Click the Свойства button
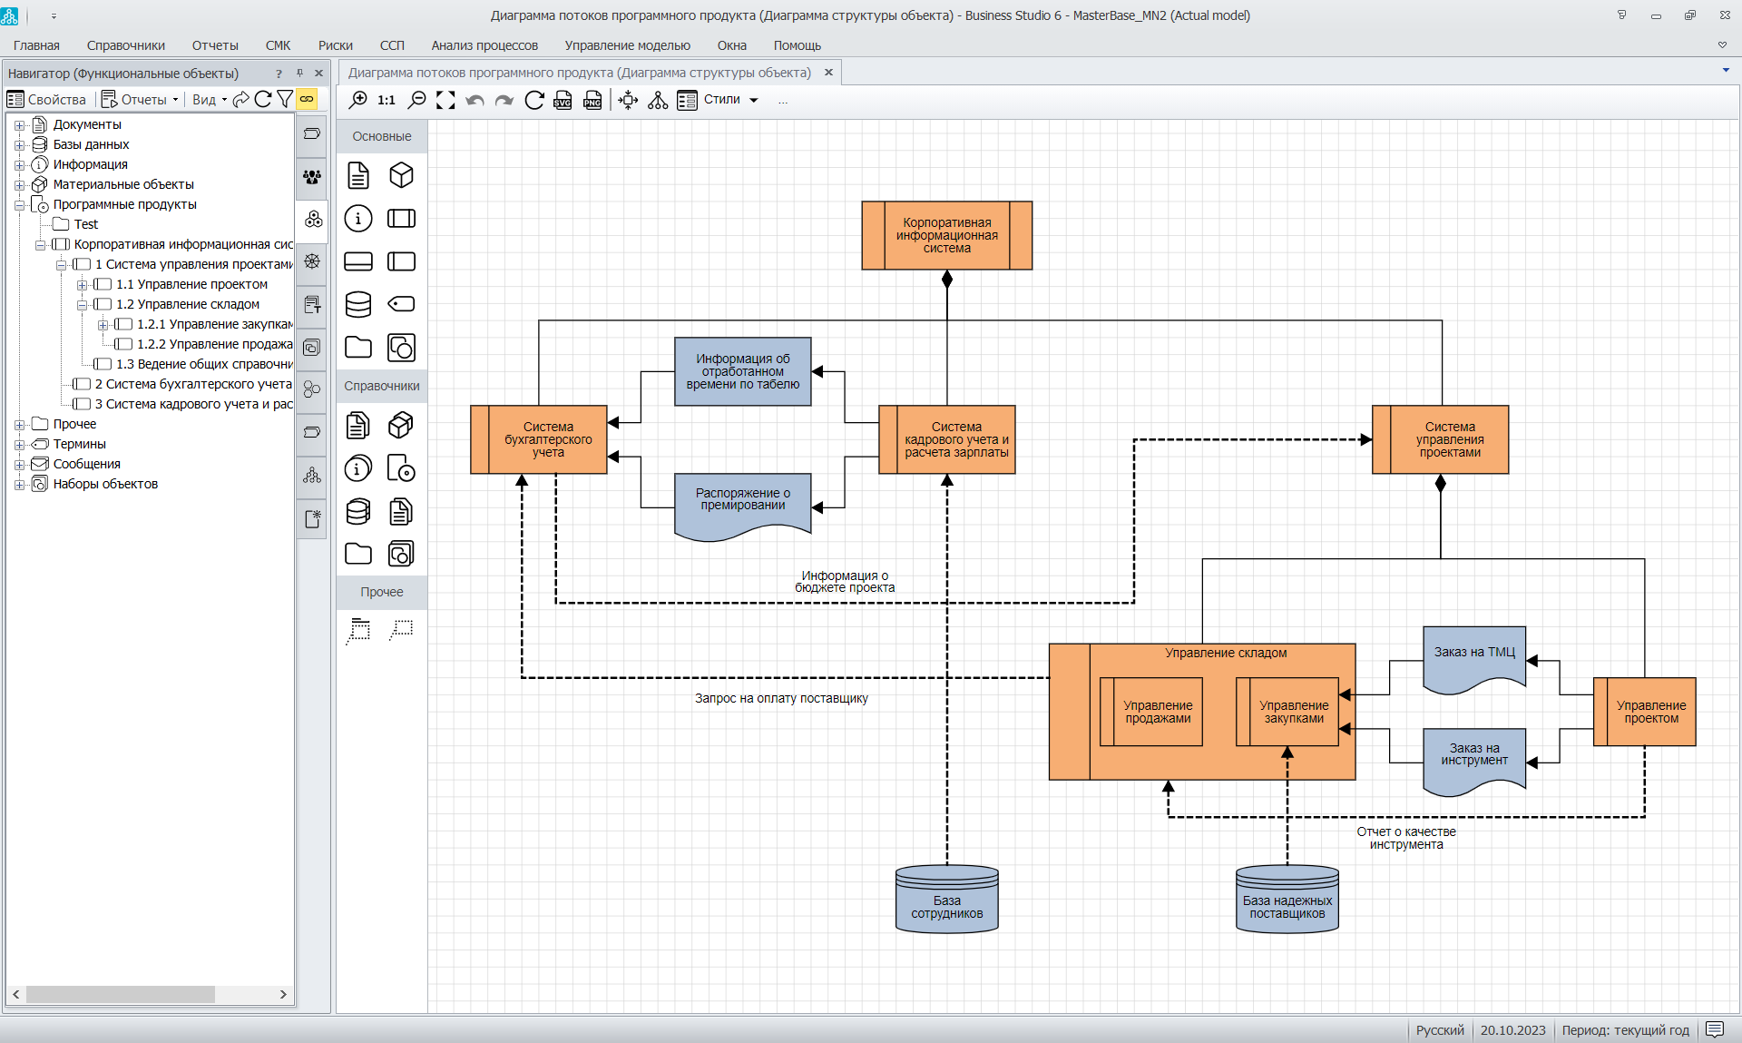This screenshot has width=1742, height=1043. [x=46, y=100]
